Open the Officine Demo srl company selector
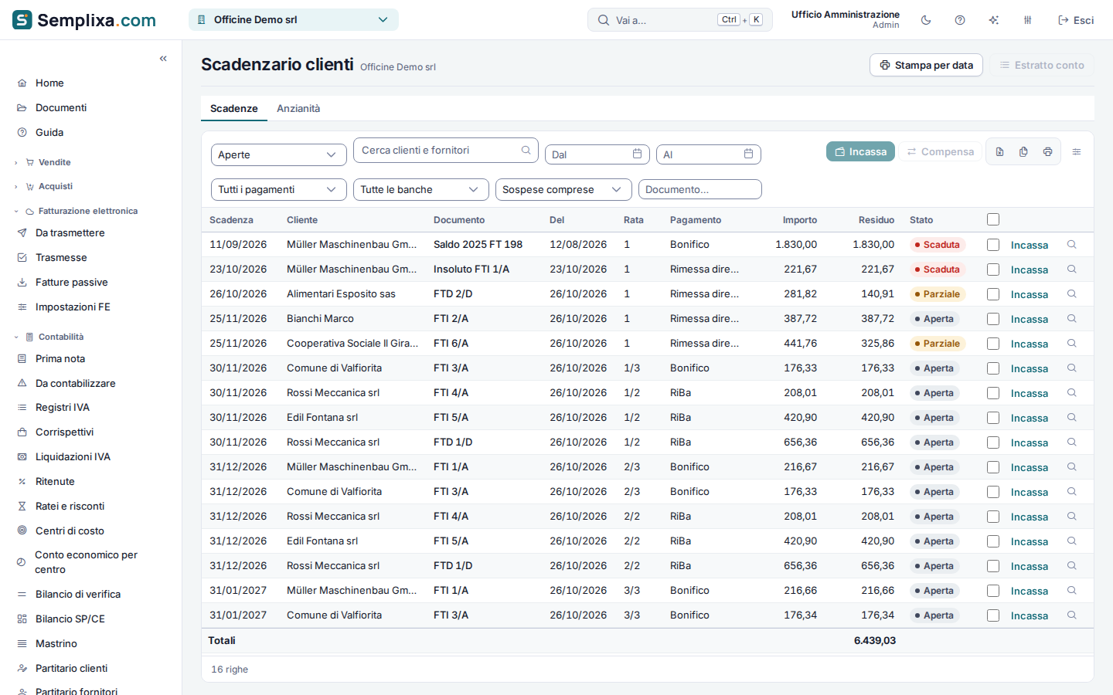Image resolution: width=1113 pixels, height=695 pixels. (x=294, y=20)
